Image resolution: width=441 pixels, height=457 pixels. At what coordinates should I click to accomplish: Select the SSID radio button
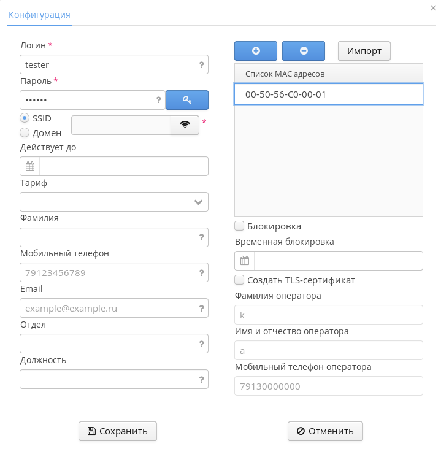click(x=25, y=118)
